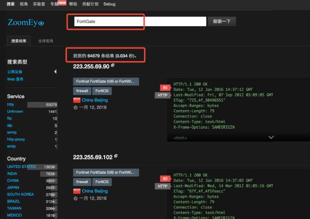The image size is (310, 219).
Task: Open the 搜索 menu item
Action: [x=11, y=4]
